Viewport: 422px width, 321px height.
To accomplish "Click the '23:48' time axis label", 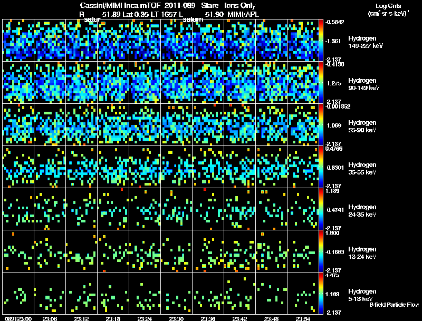I will [271, 318].
